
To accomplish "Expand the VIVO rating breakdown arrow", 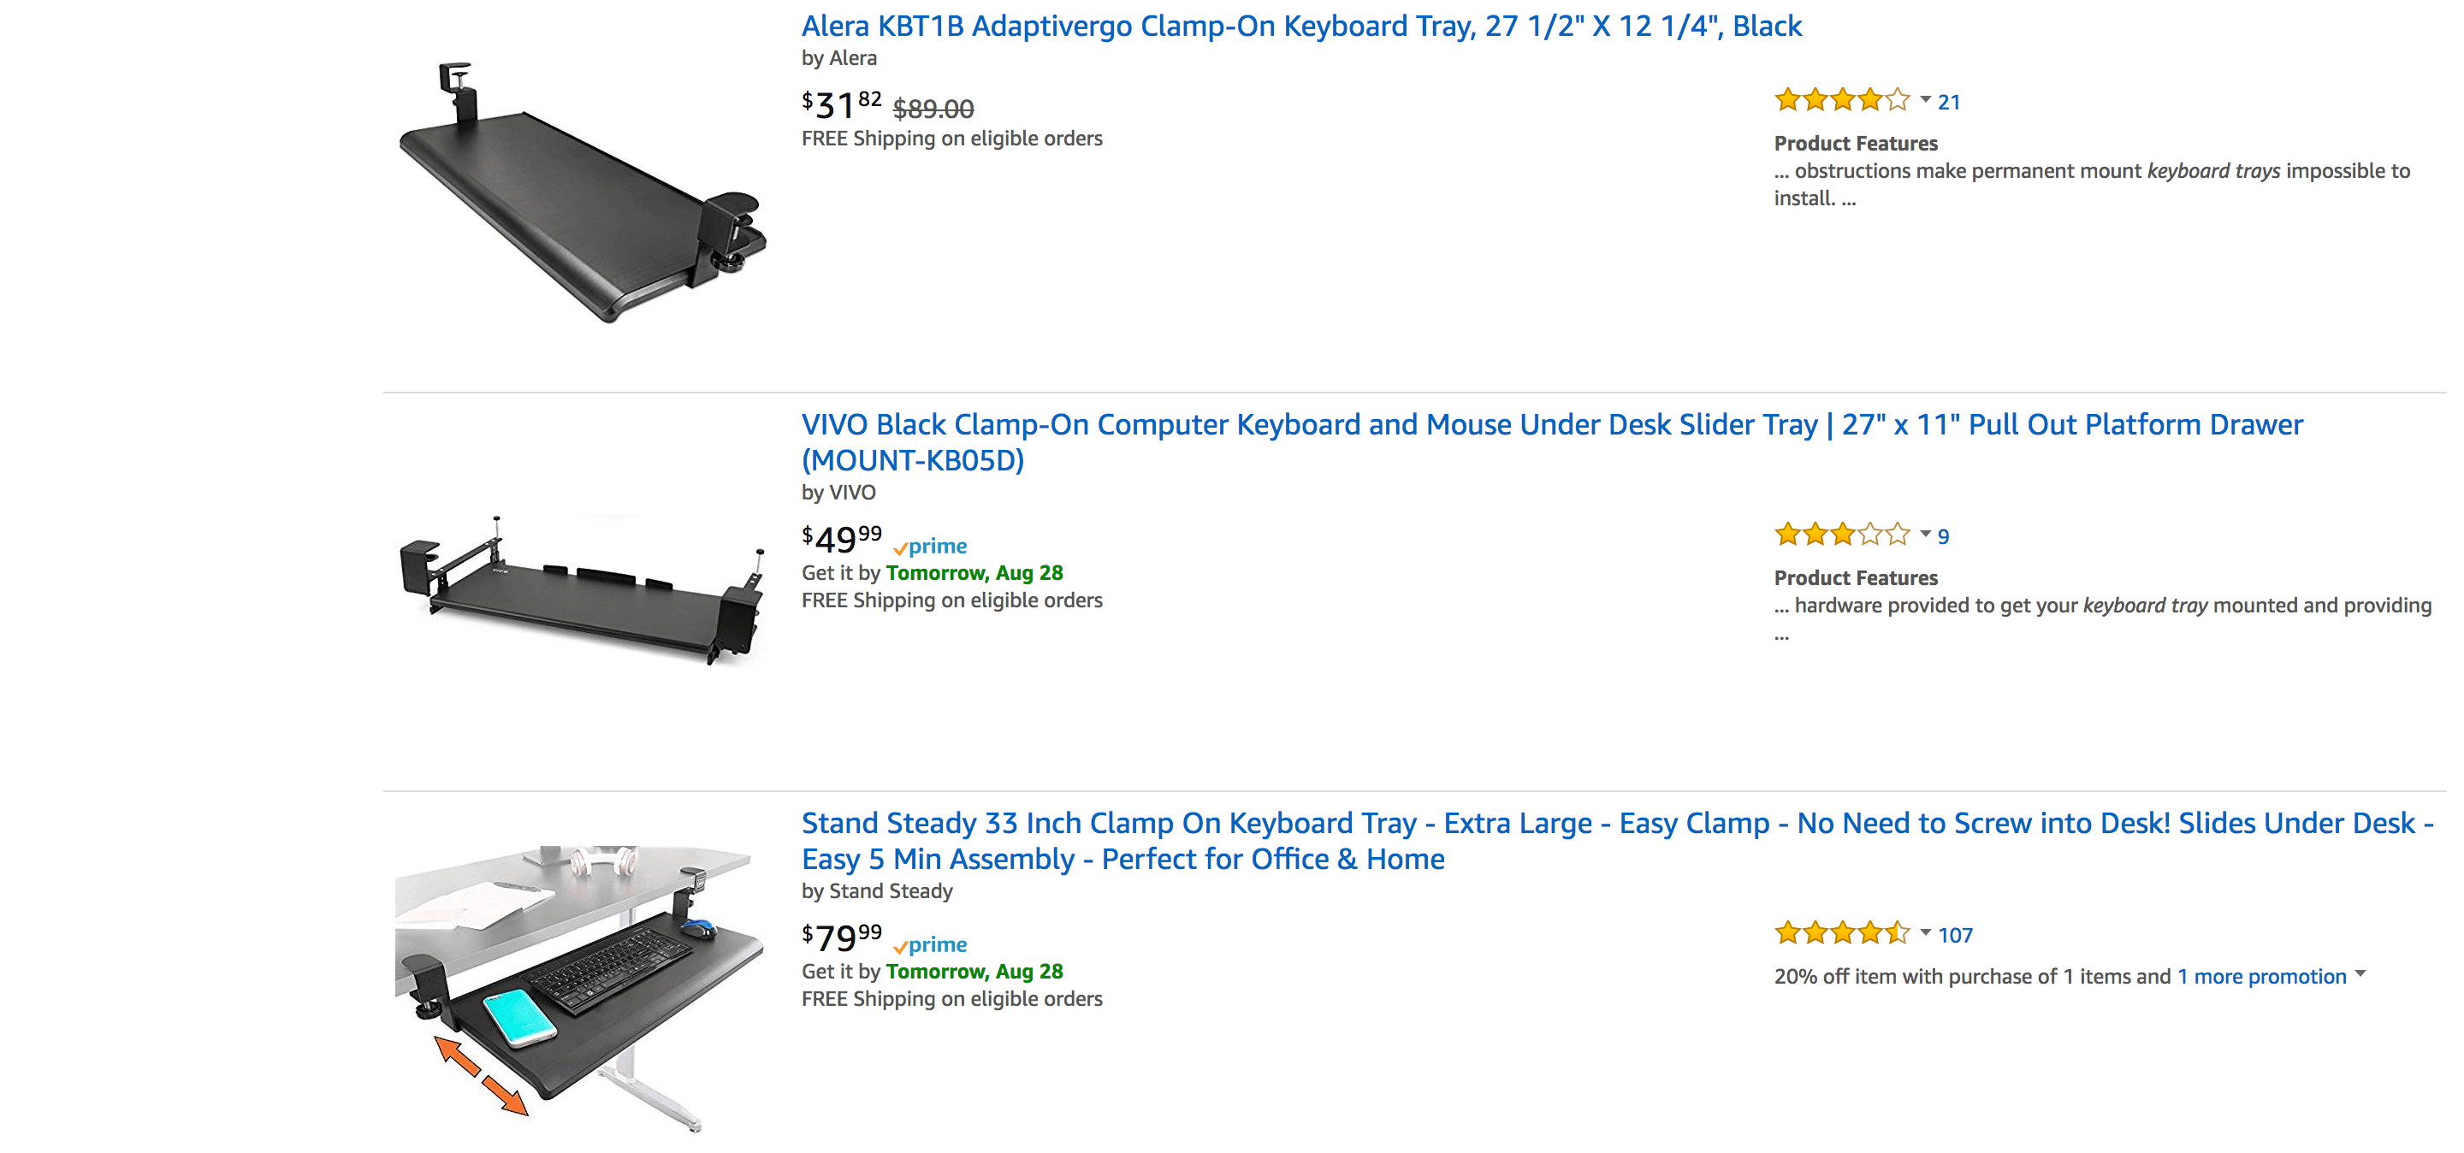I will [1926, 535].
